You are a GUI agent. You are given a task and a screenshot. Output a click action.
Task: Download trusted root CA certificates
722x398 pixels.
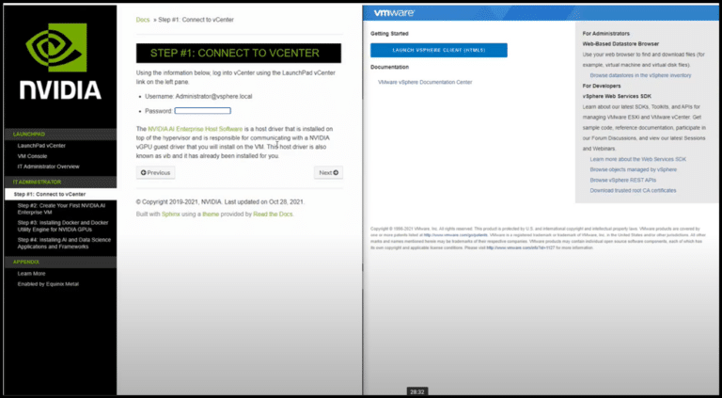[x=633, y=190]
